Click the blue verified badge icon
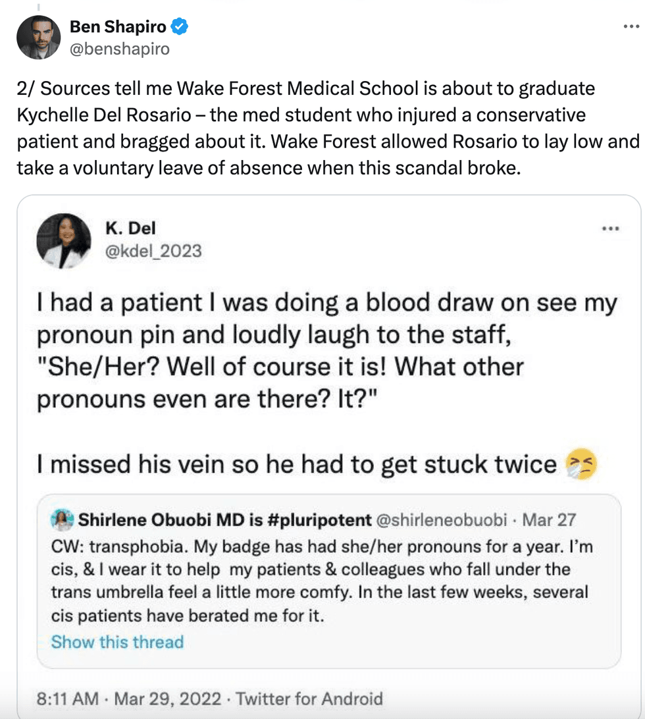The image size is (645, 719). click(180, 27)
